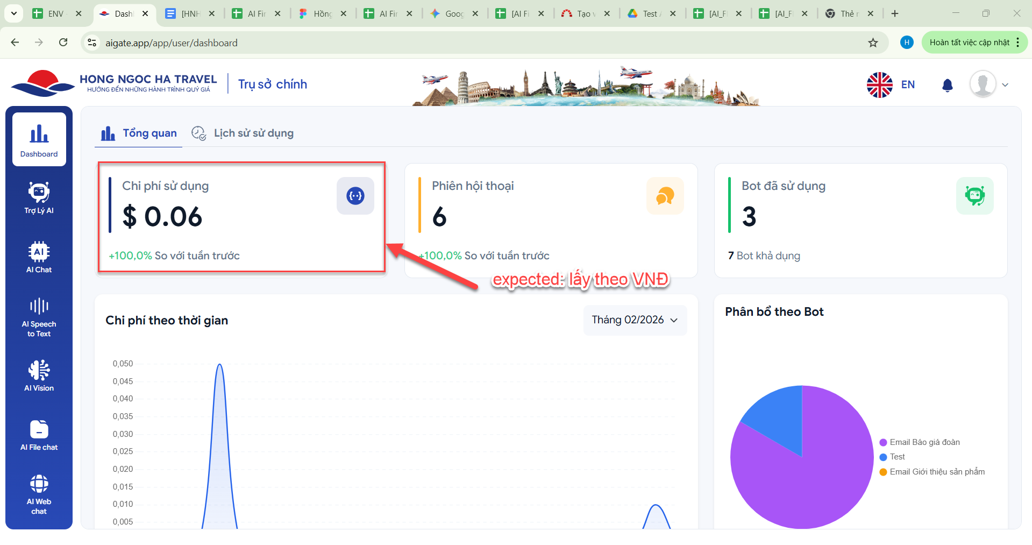The image size is (1032, 545).
Task: Switch language using EN flag
Action: pos(891,85)
